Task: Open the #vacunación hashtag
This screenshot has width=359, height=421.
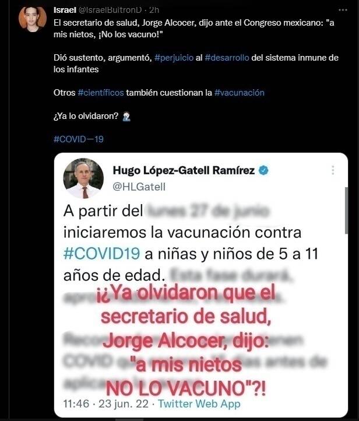Action: 240,93
